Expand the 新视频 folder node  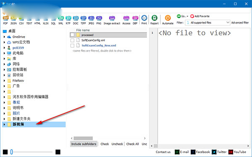tap(4, 124)
